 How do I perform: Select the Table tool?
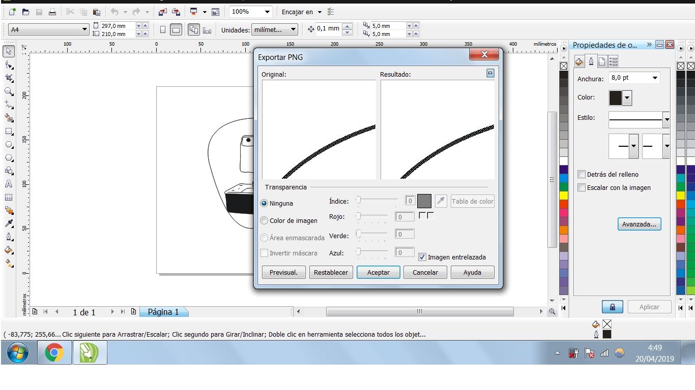pyautogui.click(x=9, y=197)
